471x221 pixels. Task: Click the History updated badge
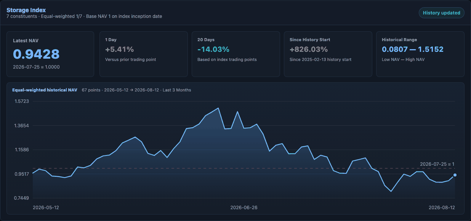point(442,13)
